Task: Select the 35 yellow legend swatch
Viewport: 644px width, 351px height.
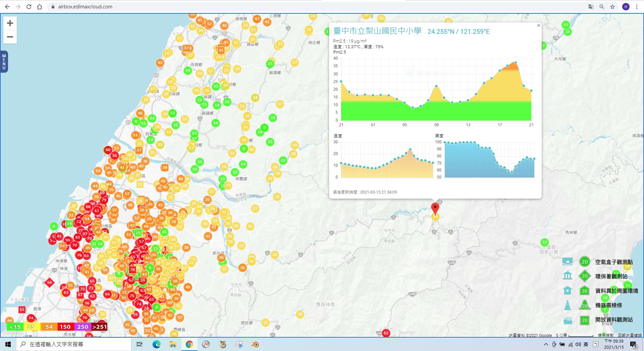Action: pos(32,327)
